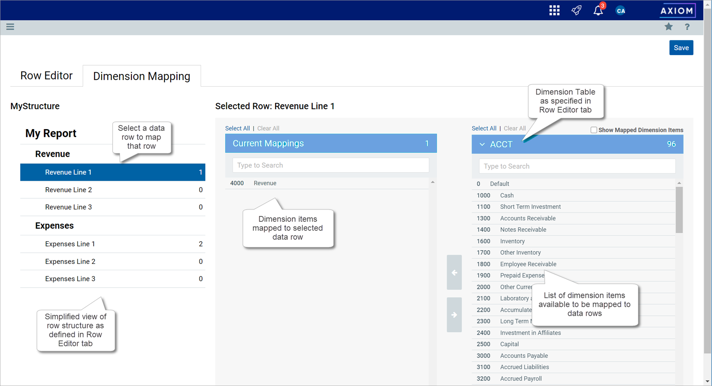This screenshot has width=712, height=386.
Task: Switch to the Row Editor tab
Action: (x=47, y=76)
